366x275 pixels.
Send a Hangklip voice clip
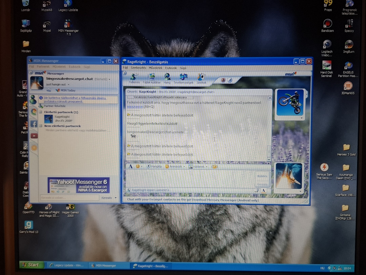coord(154,166)
